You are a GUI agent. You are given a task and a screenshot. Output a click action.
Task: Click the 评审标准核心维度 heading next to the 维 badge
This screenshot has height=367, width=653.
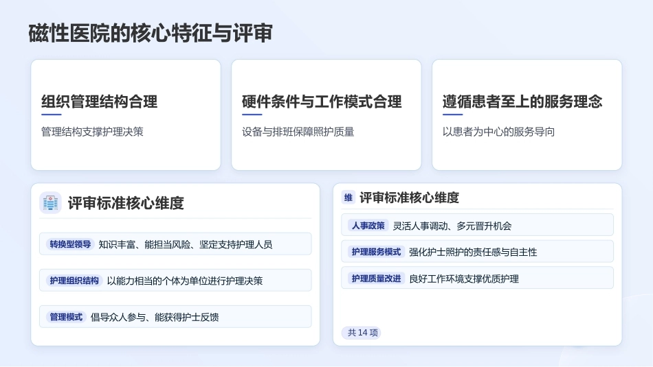tap(409, 198)
